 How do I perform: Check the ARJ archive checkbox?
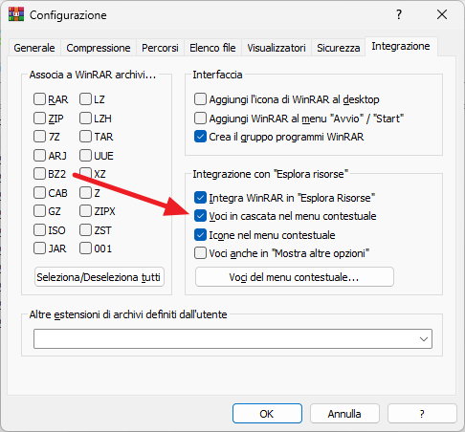click(x=39, y=156)
